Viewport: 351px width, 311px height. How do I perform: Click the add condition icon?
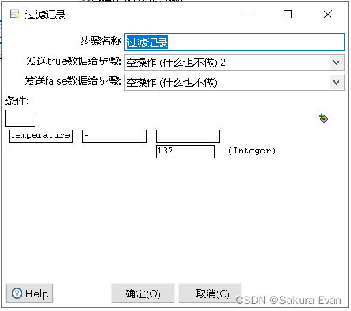[x=324, y=119]
